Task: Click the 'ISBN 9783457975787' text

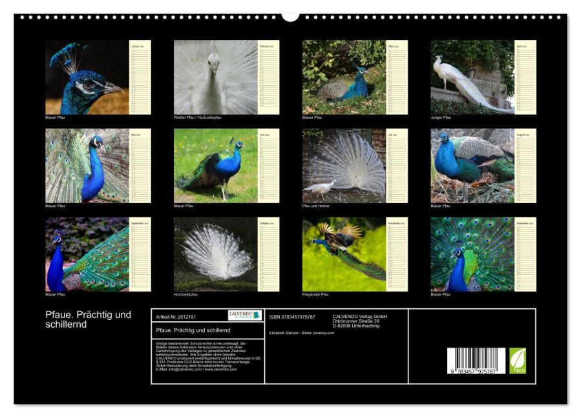Action: tap(292, 317)
